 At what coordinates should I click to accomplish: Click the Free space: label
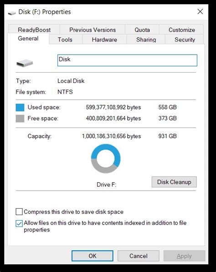pyautogui.click(x=43, y=118)
